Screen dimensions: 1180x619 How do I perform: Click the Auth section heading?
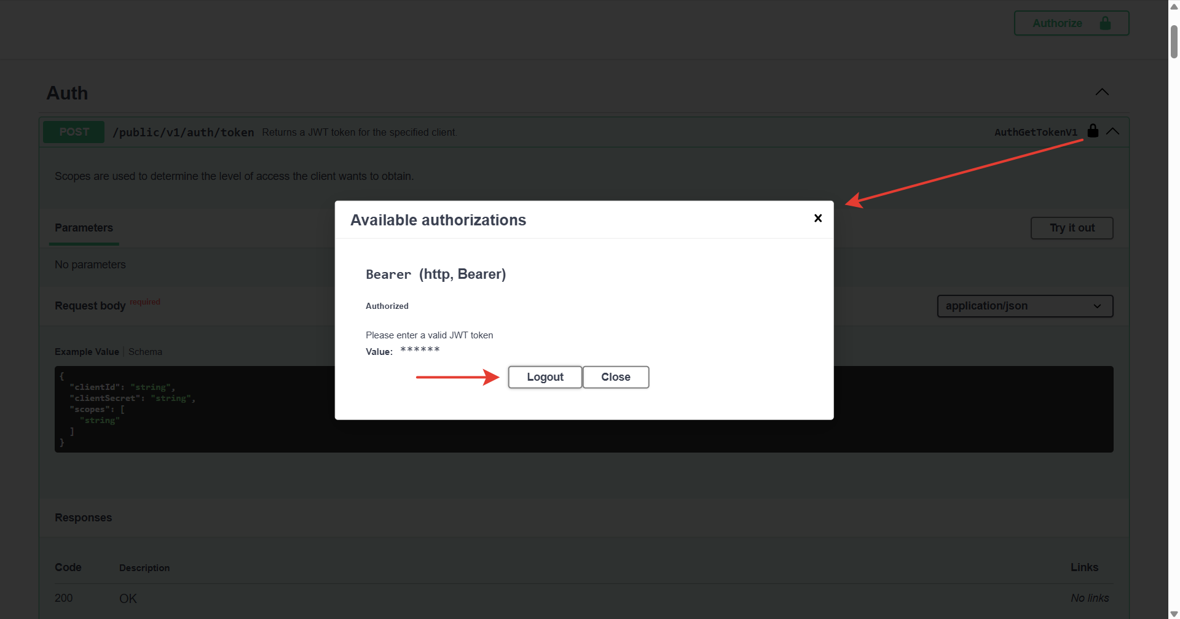(x=66, y=93)
